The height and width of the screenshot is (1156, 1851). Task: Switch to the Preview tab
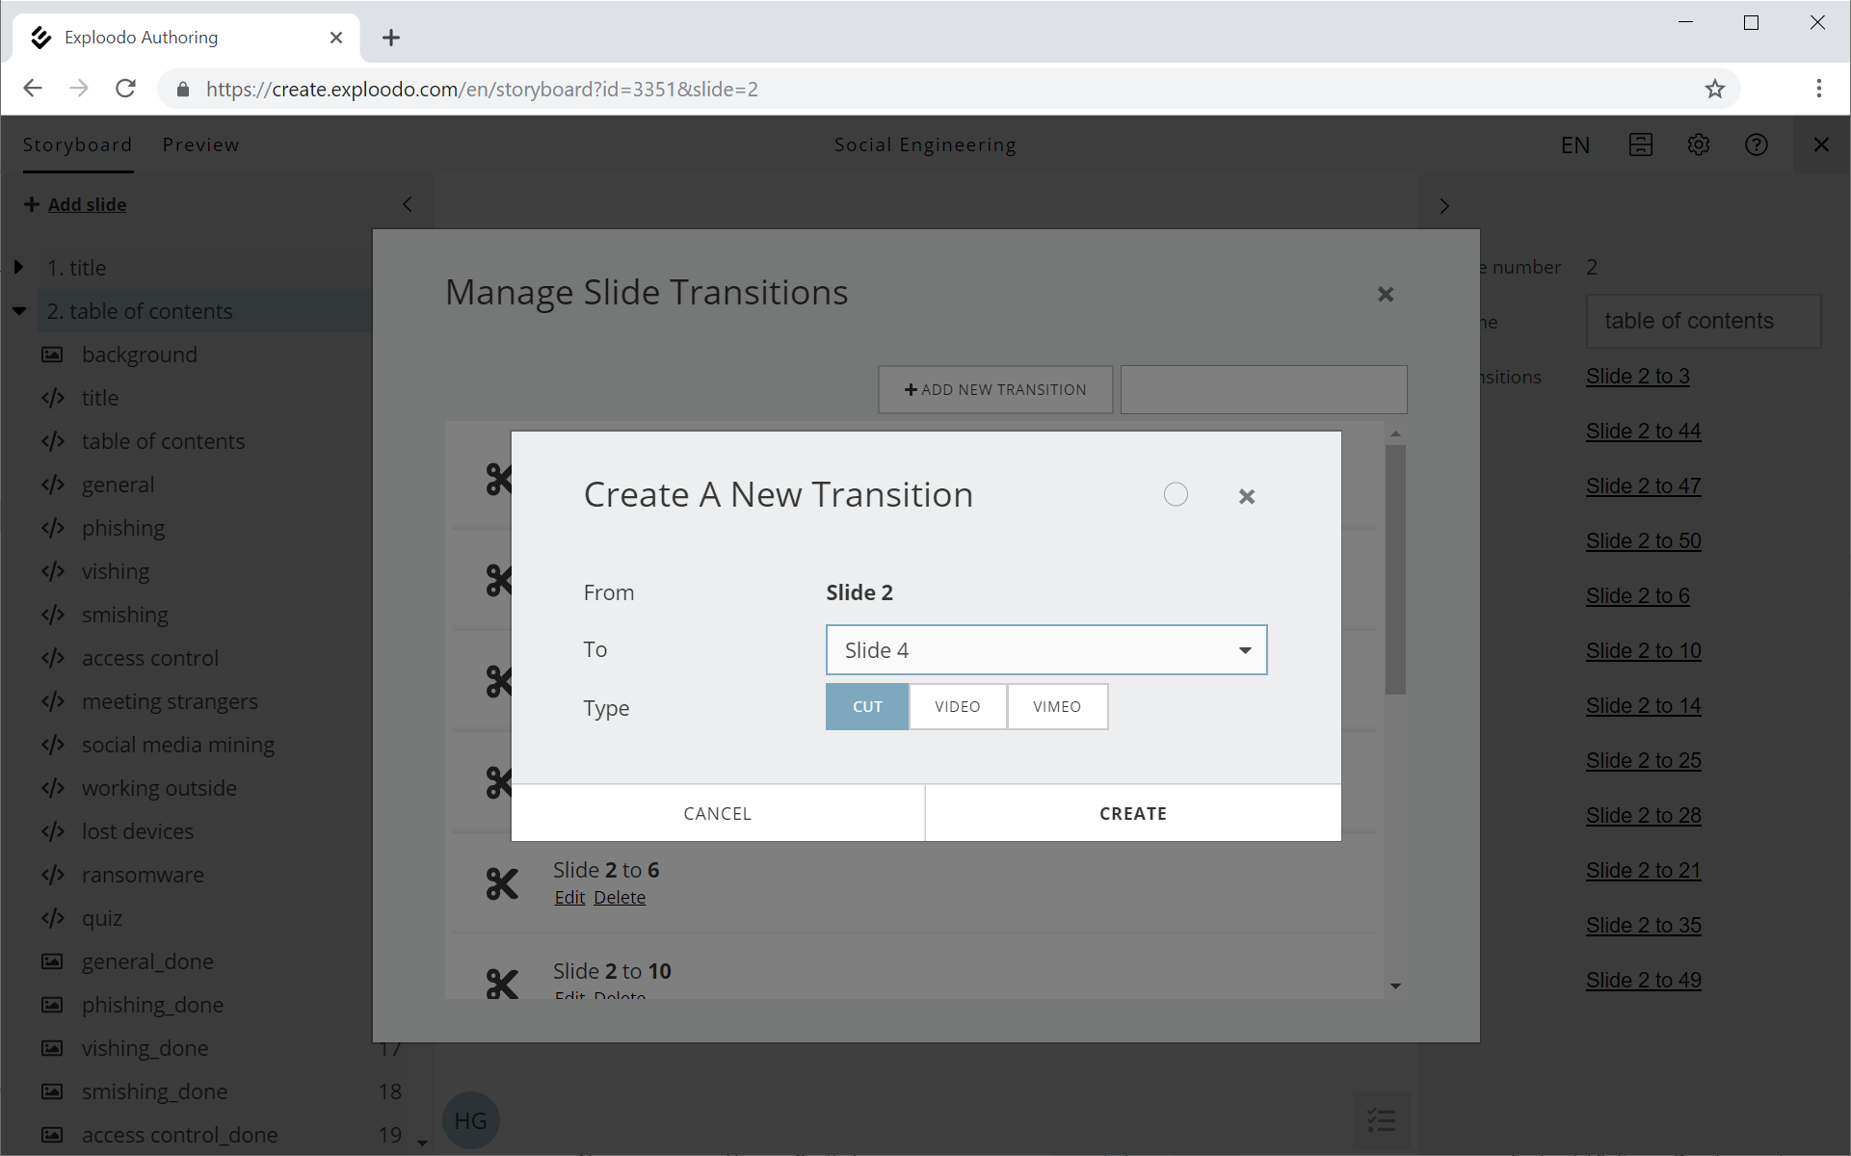200,144
